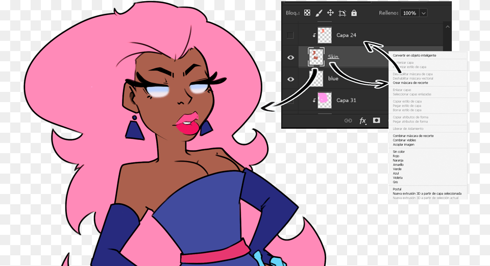The height and width of the screenshot is (266, 490).
Task: Lock all padlock icon
Action: click(x=354, y=13)
